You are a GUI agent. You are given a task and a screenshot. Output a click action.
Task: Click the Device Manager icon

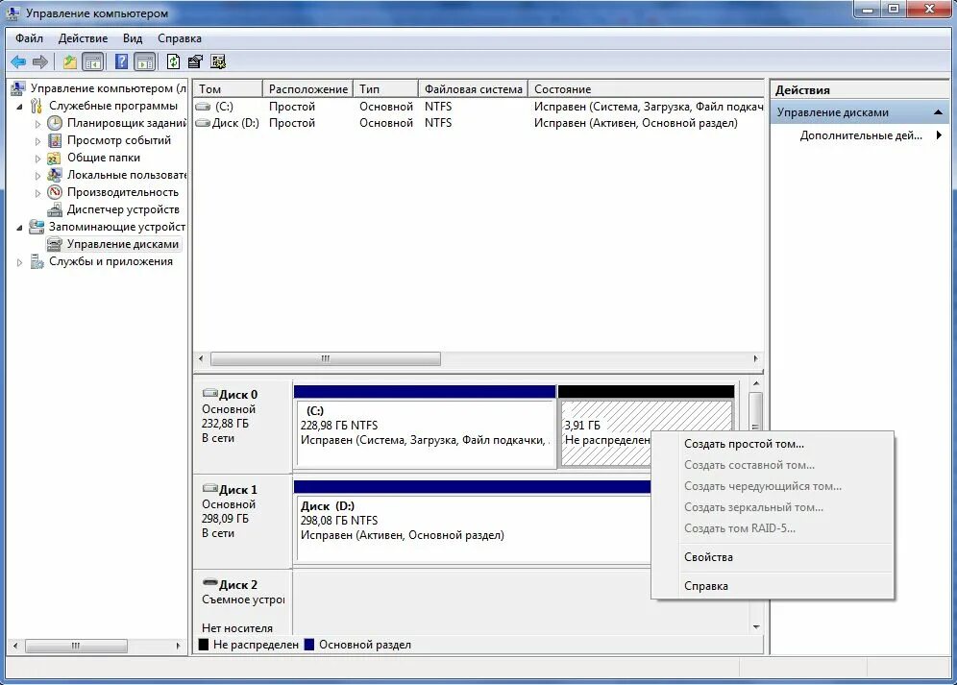(55, 209)
